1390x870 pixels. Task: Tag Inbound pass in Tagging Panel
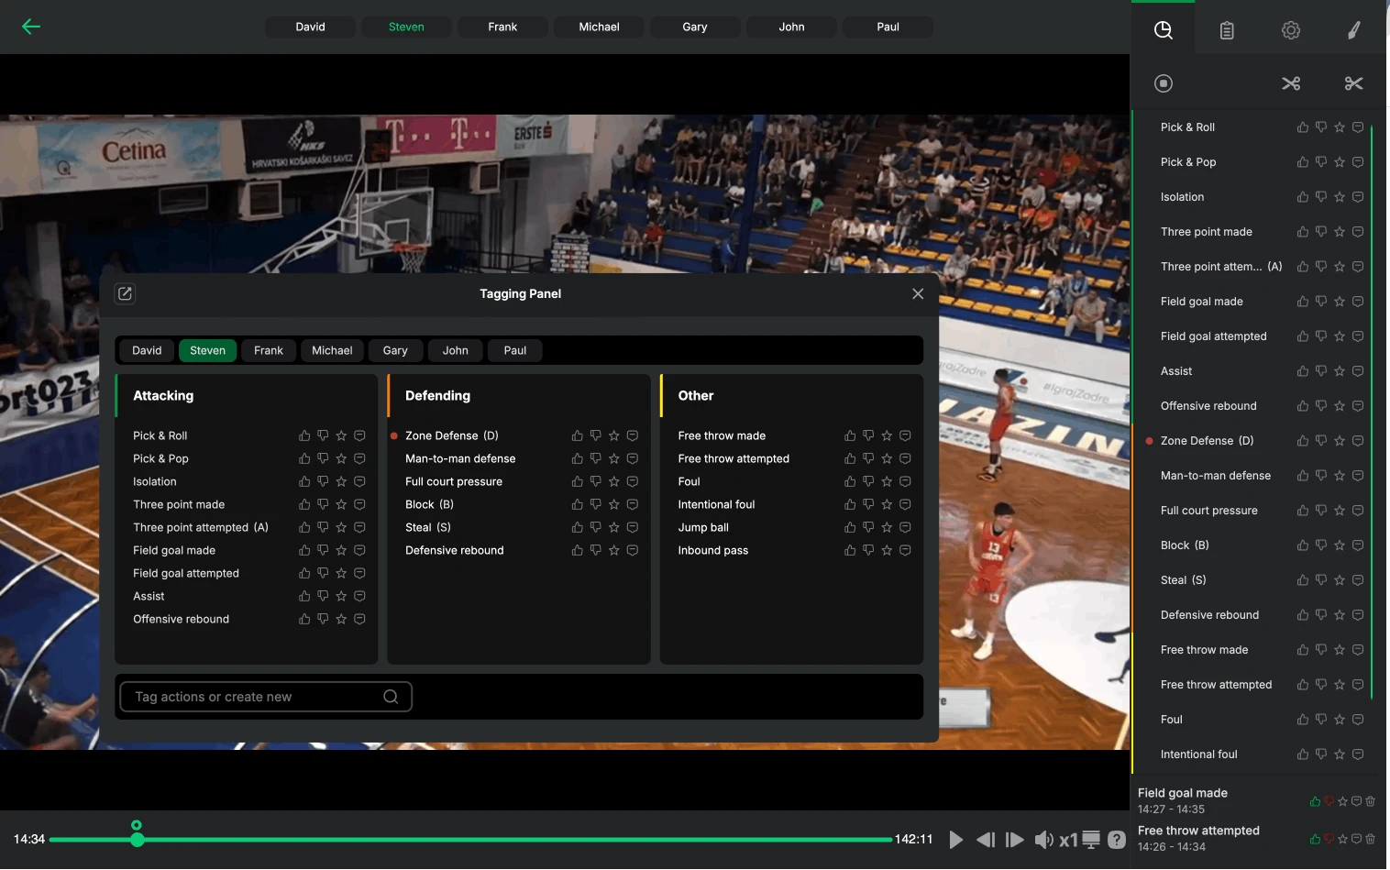(x=713, y=550)
